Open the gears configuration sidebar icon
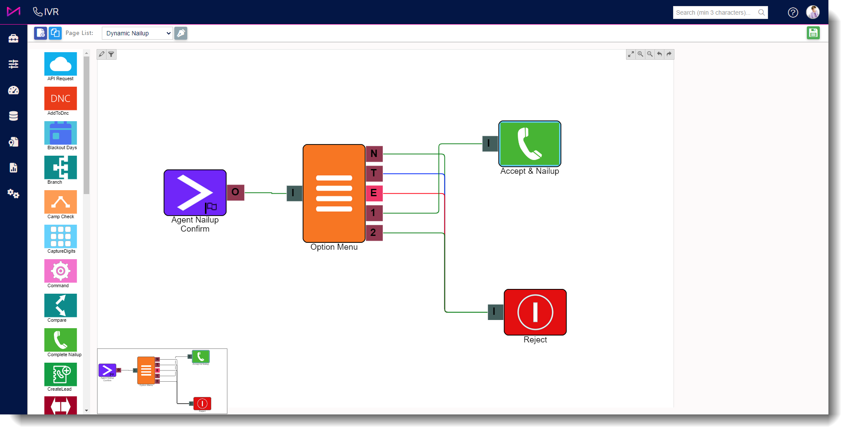The image size is (850, 436). click(x=13, y=194)
